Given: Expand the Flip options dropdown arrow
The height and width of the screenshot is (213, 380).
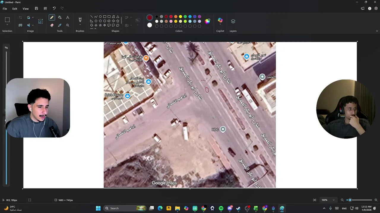Looking at the screenshot, I should 33,25.
